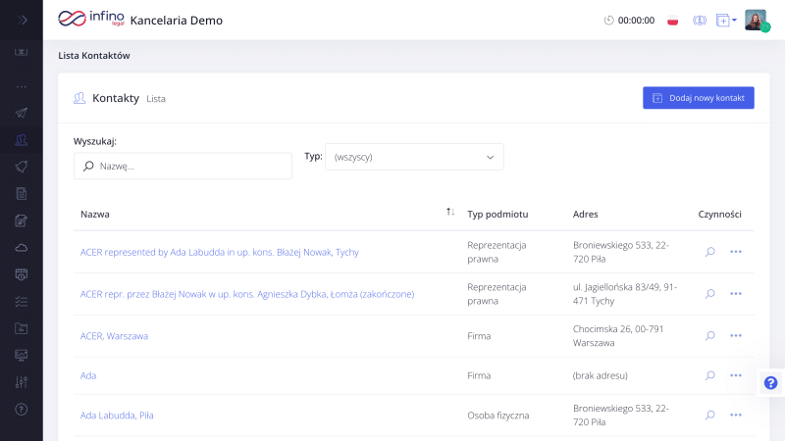The image size is (785, 441).
Task: Switch language using Polish flag icon
Action: [x=673, y=21]
